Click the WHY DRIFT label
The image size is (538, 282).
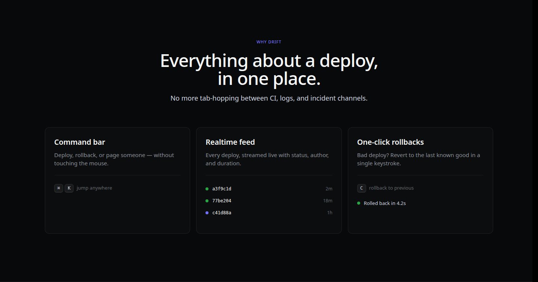tap(269, 42)
